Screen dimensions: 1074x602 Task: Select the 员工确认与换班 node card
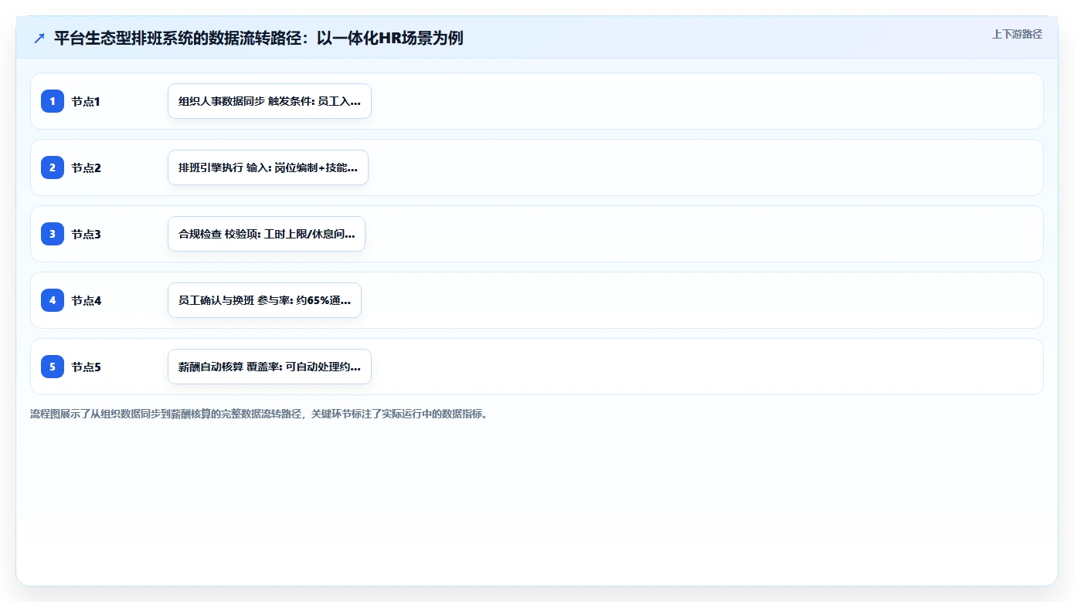(x=264, y=300)
